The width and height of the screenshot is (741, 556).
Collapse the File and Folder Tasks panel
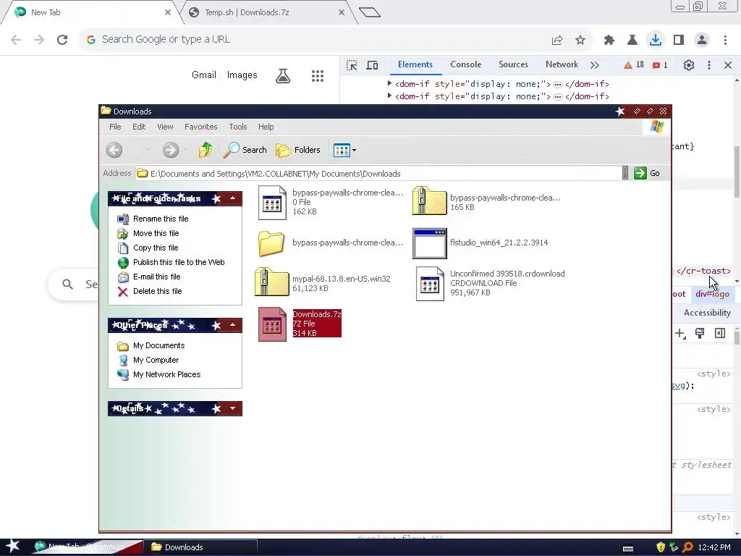(x=232, y=198)
